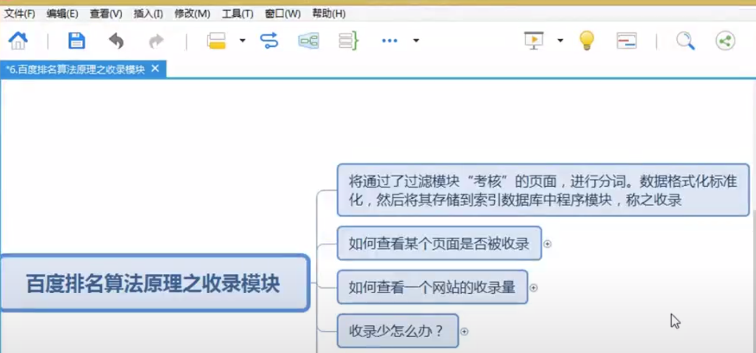756x353 pixels.
Task: Select the 如何查看某个页面是否被收录 topic
Action: (x=439, y=243)
